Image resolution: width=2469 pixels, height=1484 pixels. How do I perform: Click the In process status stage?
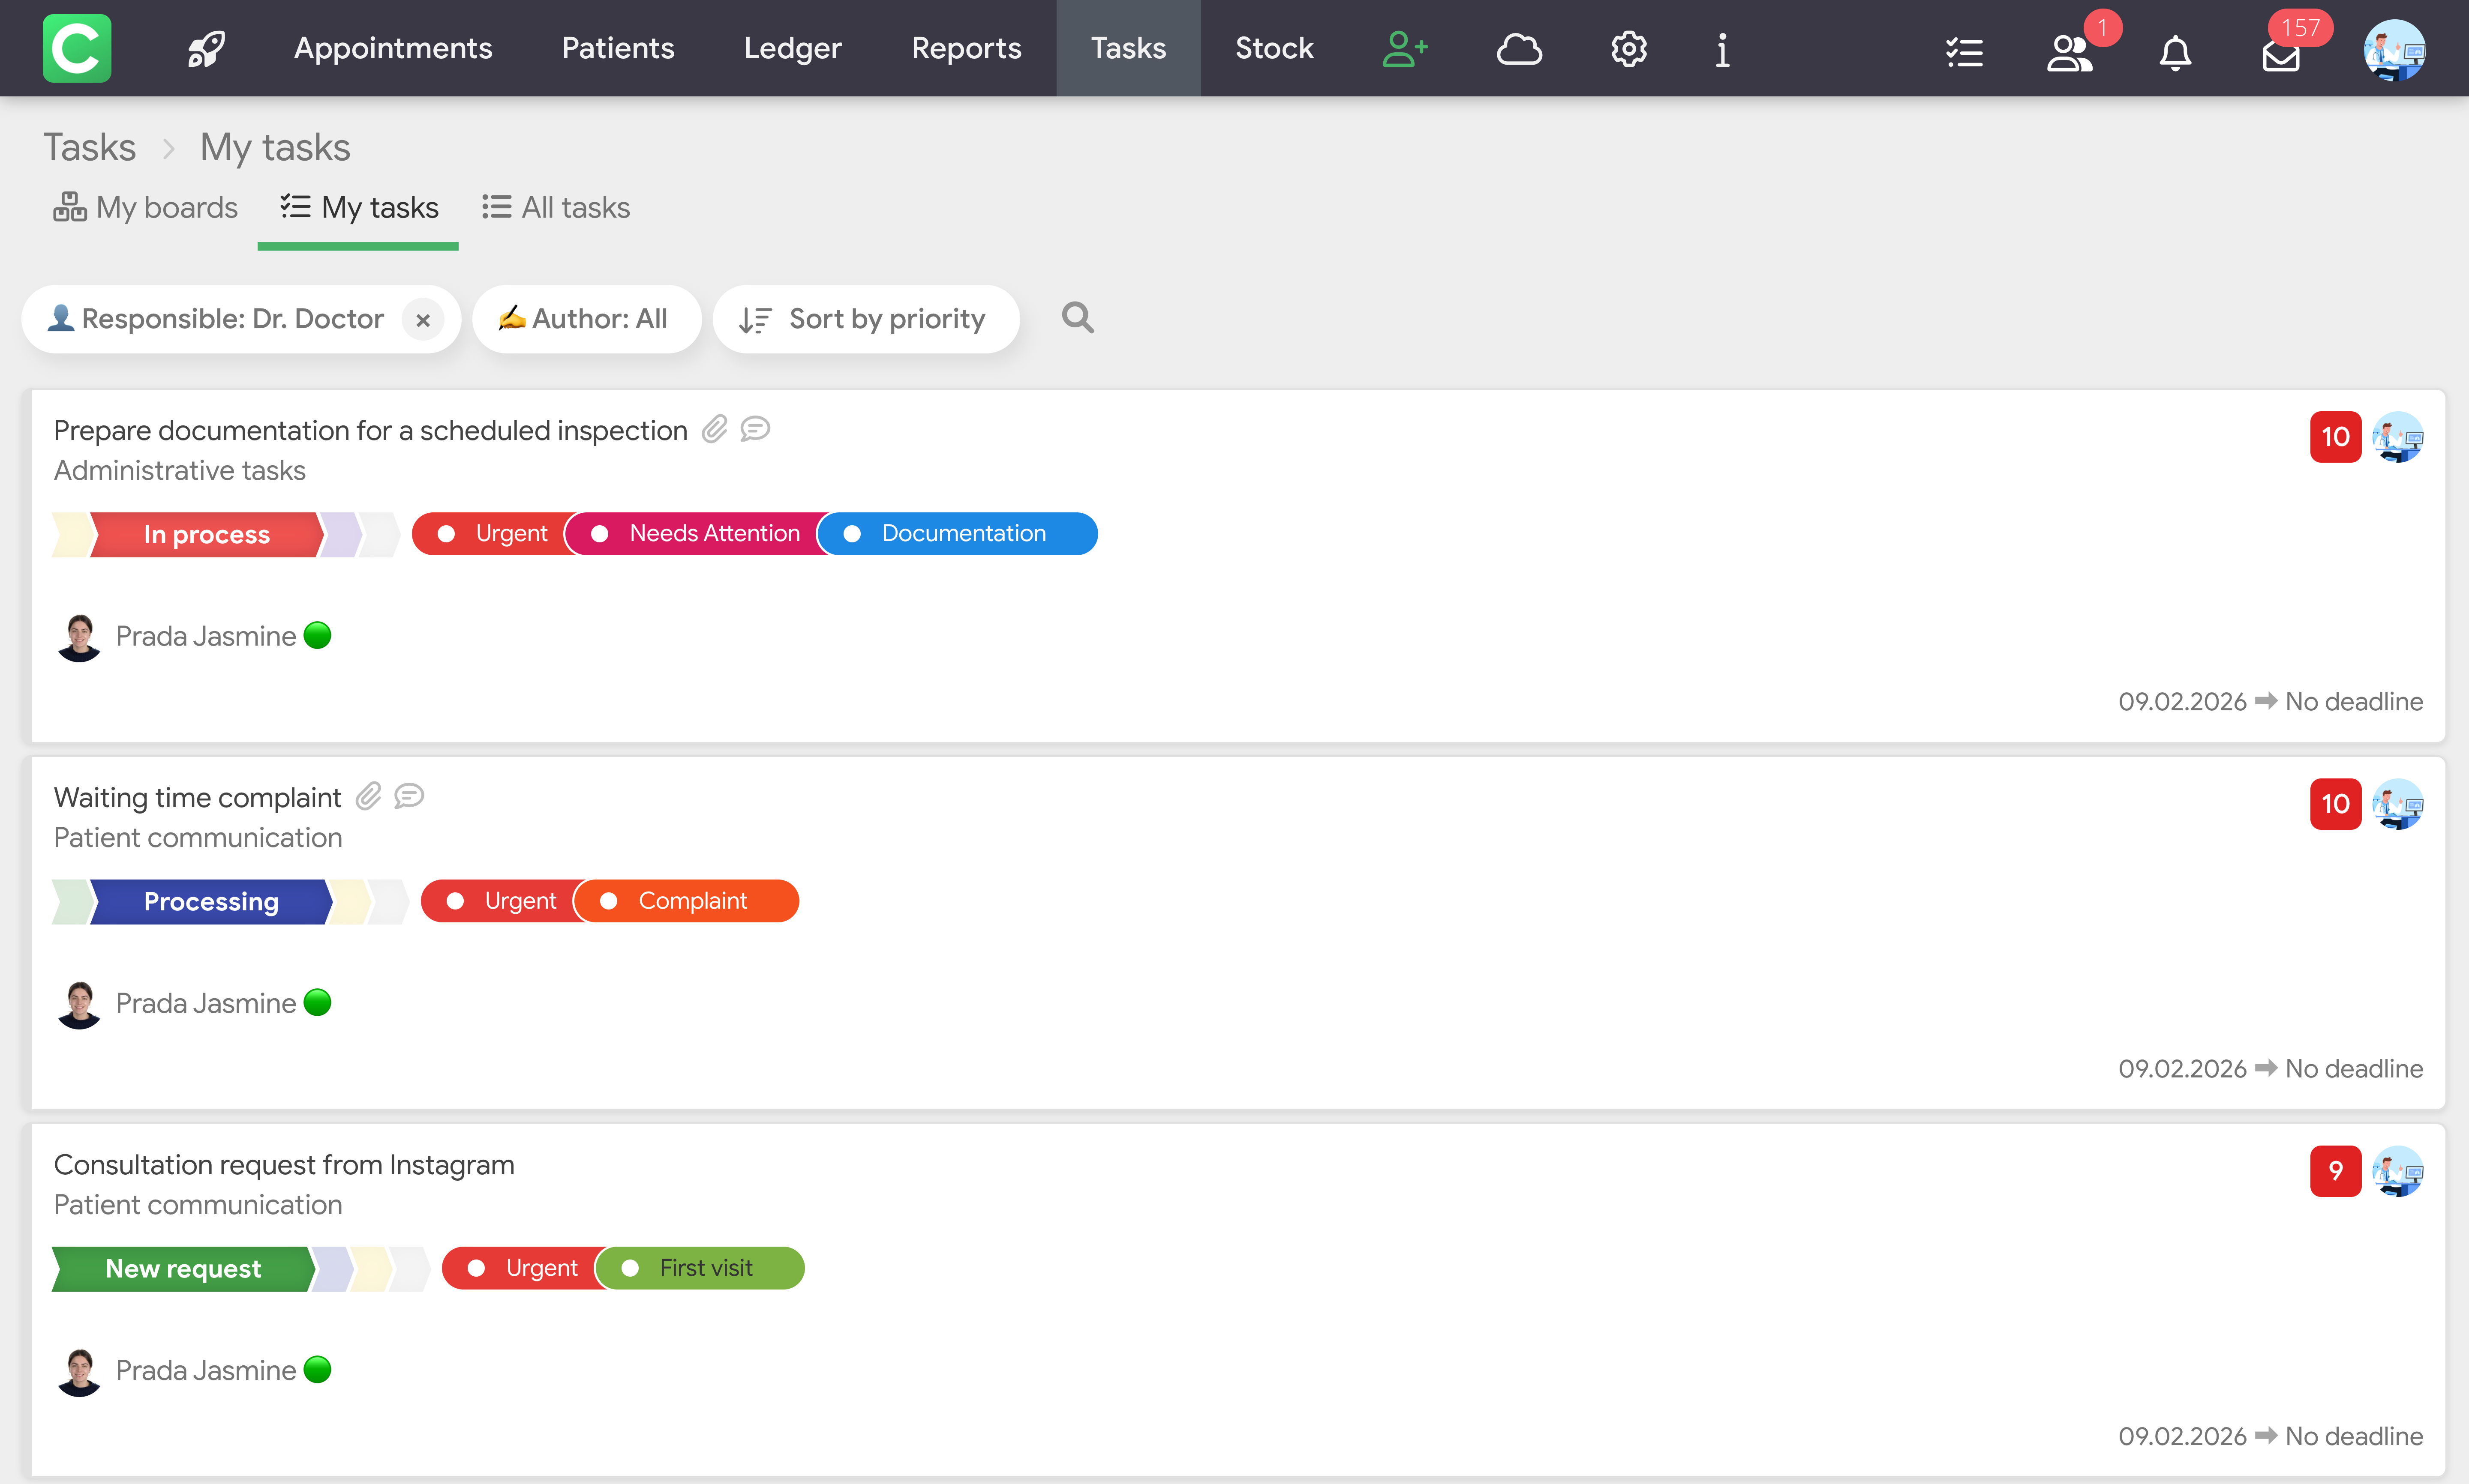point(207,534)
